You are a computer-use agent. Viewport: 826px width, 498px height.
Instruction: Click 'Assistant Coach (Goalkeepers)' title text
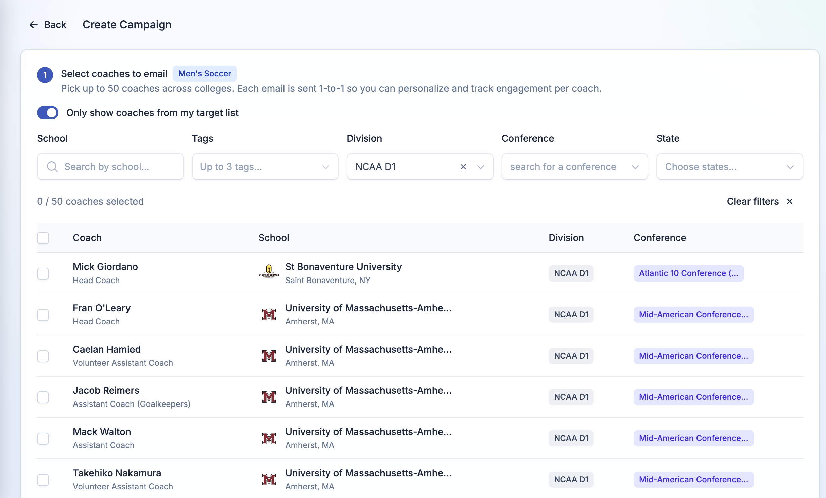click(132, 404)
